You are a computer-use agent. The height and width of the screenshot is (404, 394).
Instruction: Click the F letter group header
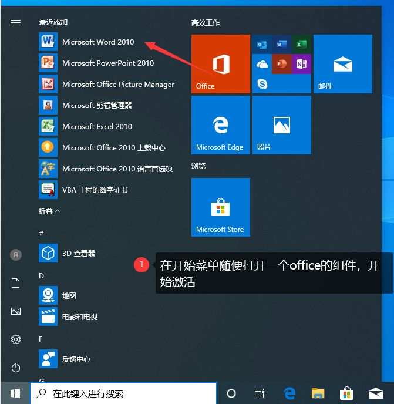[41, 339]
